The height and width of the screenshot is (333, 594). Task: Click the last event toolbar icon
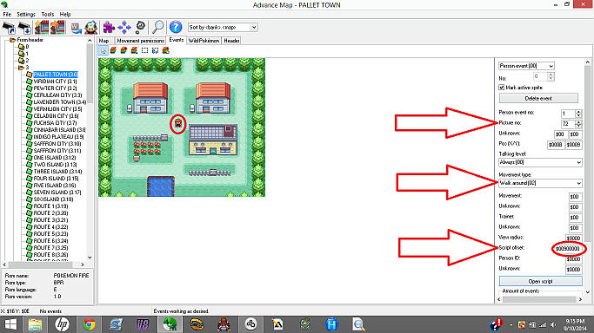(x=166, y=50)
